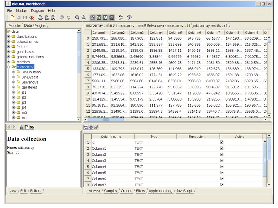
Task: Open the Diagram menu
Action: click(x=37, y=11)
